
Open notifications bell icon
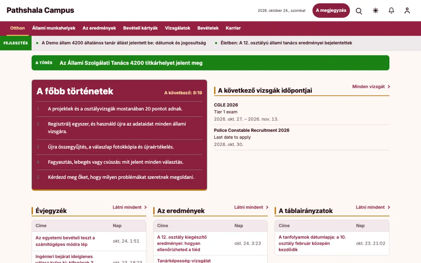pos(392,11)
